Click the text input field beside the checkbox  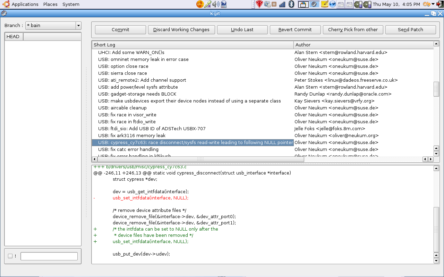[49, 256]
